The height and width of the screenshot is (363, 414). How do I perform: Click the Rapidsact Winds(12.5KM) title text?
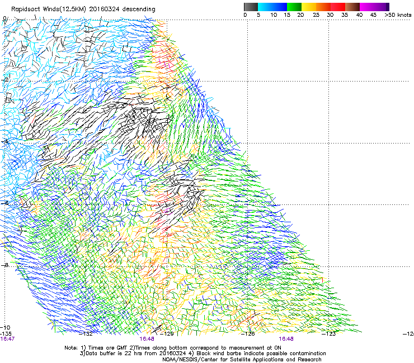(x=83, y=9)
